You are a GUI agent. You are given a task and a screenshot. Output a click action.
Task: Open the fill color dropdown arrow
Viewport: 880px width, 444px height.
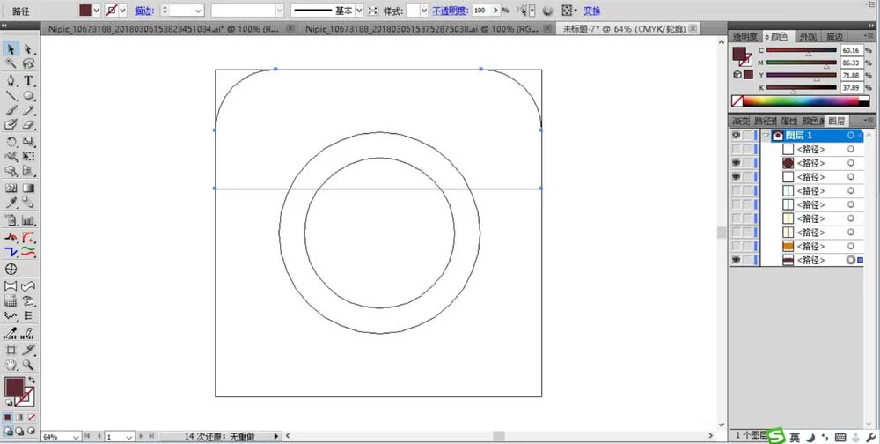[97, 10]
